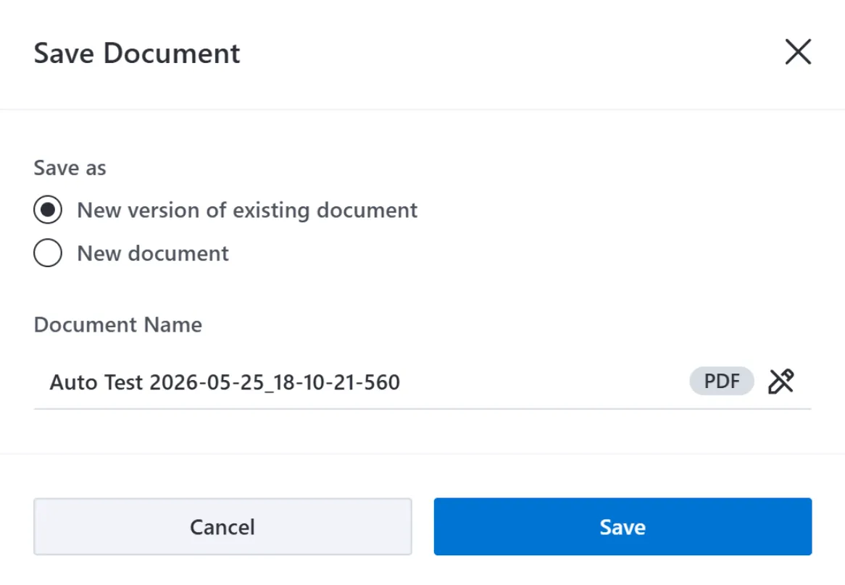The image size is (845, 585).
Task: Close the Save Document dialog
Action: click(798, 52)
